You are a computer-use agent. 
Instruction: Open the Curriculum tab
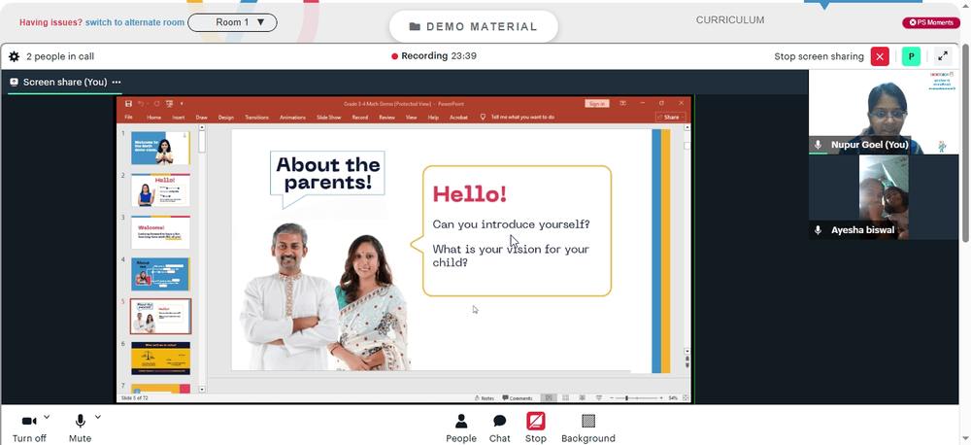(x=730, y=19)
